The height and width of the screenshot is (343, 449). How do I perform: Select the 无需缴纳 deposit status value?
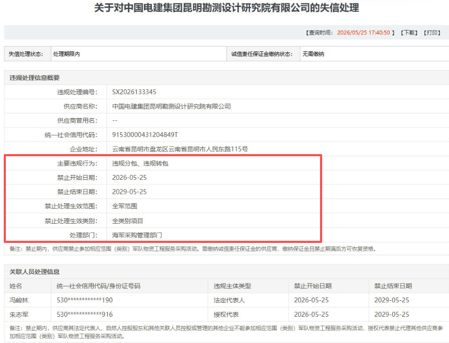(x=313, y=54)
